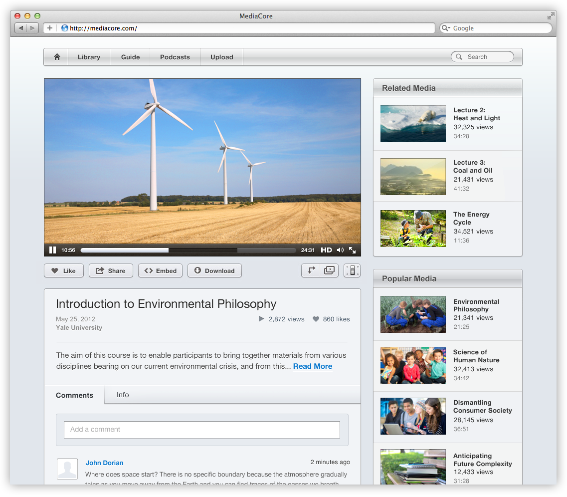Open the Embed code option
This screenshot has height=497, width=567.
160,270
